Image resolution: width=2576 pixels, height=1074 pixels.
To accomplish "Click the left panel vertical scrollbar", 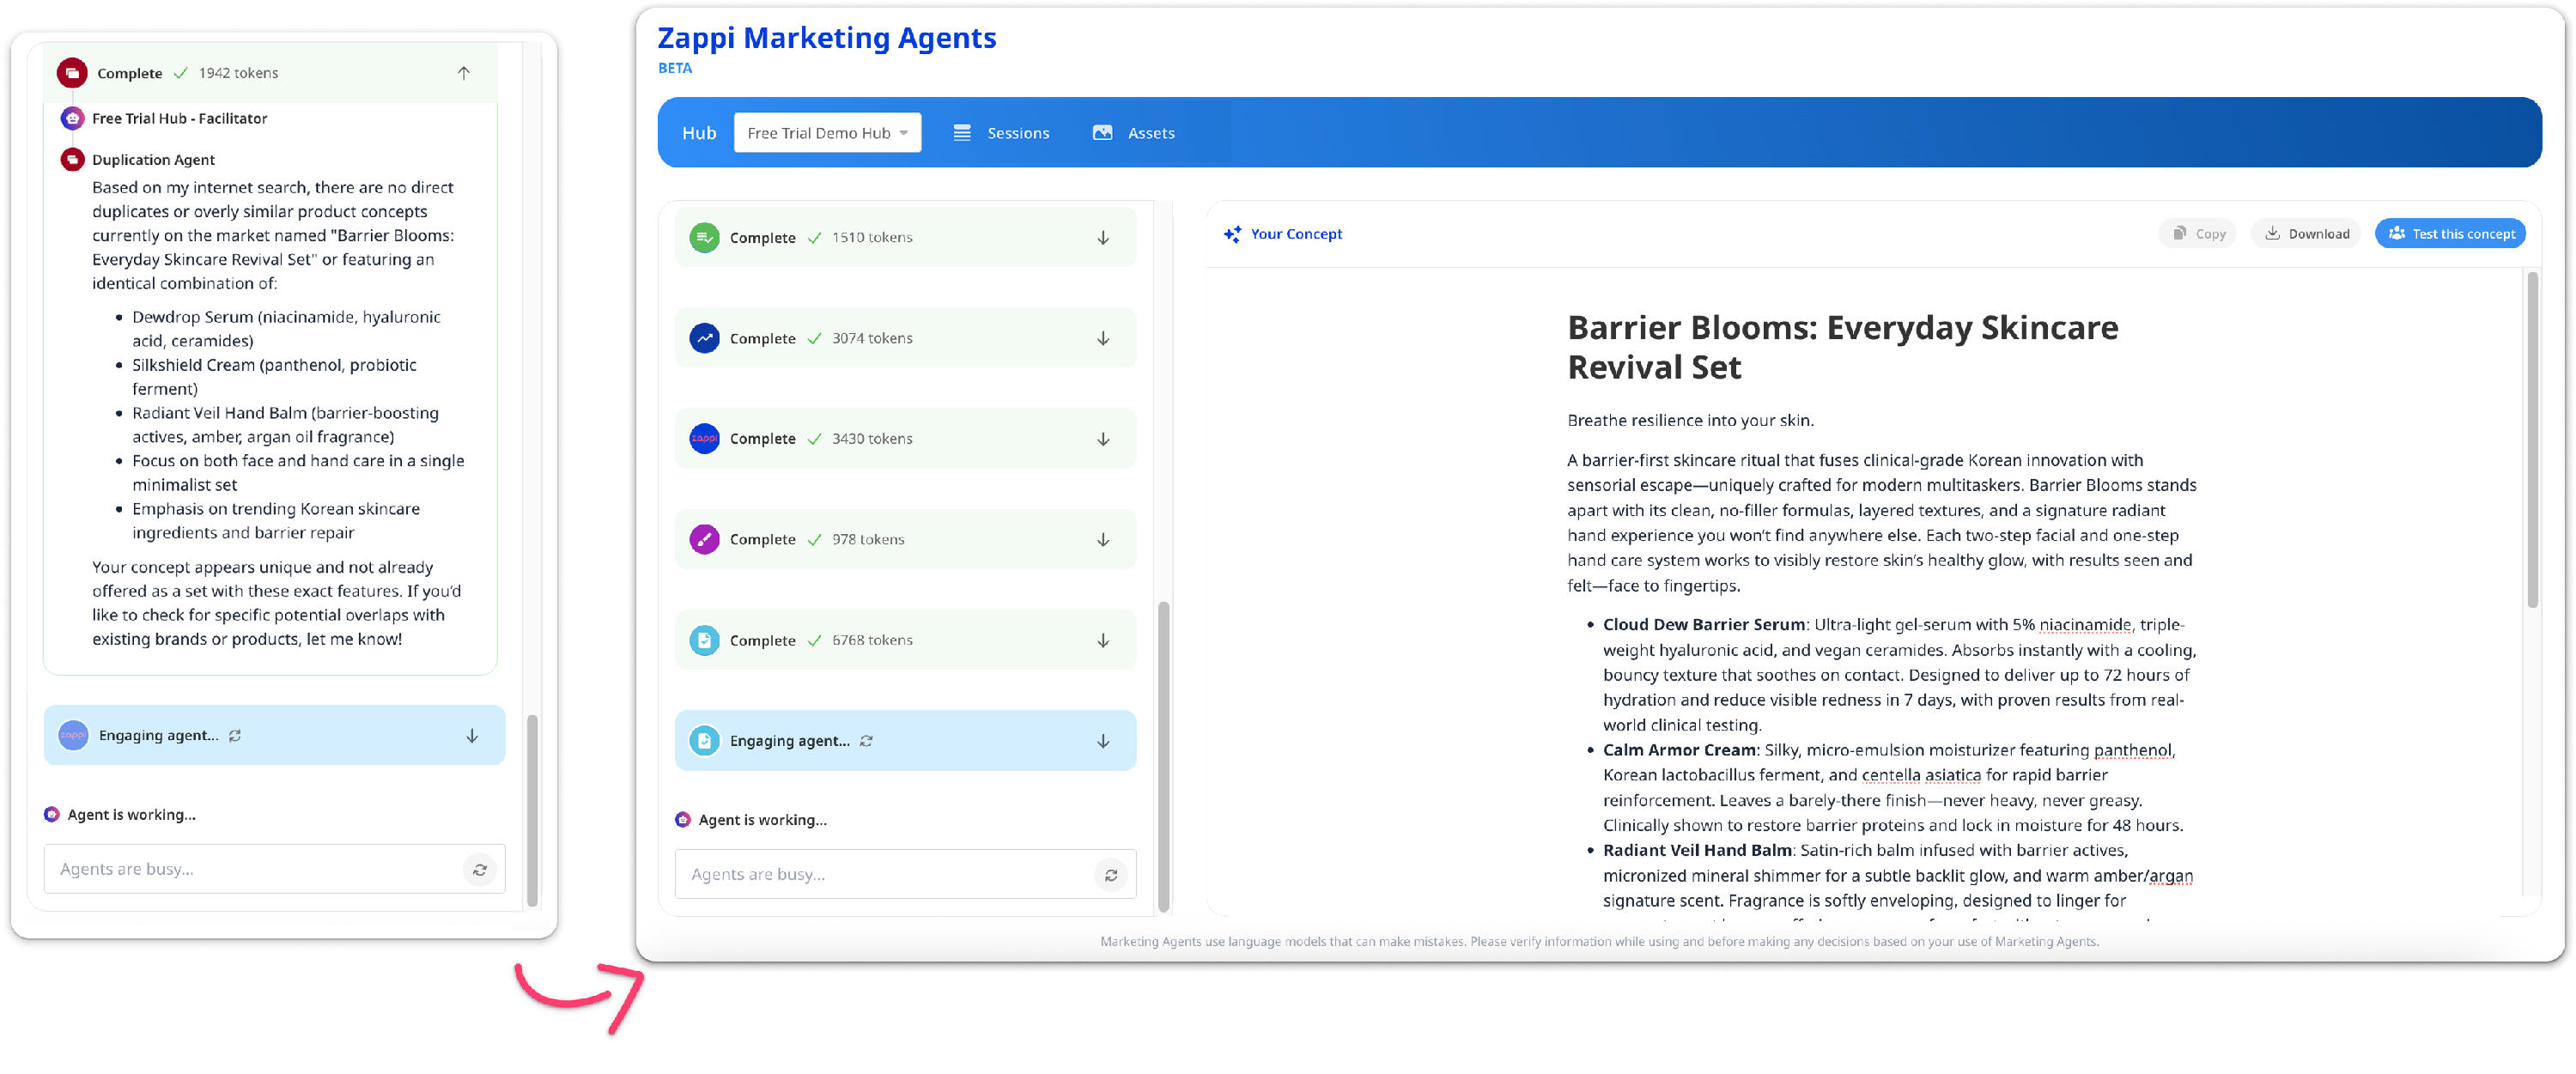I will click(x=532, y=810).
